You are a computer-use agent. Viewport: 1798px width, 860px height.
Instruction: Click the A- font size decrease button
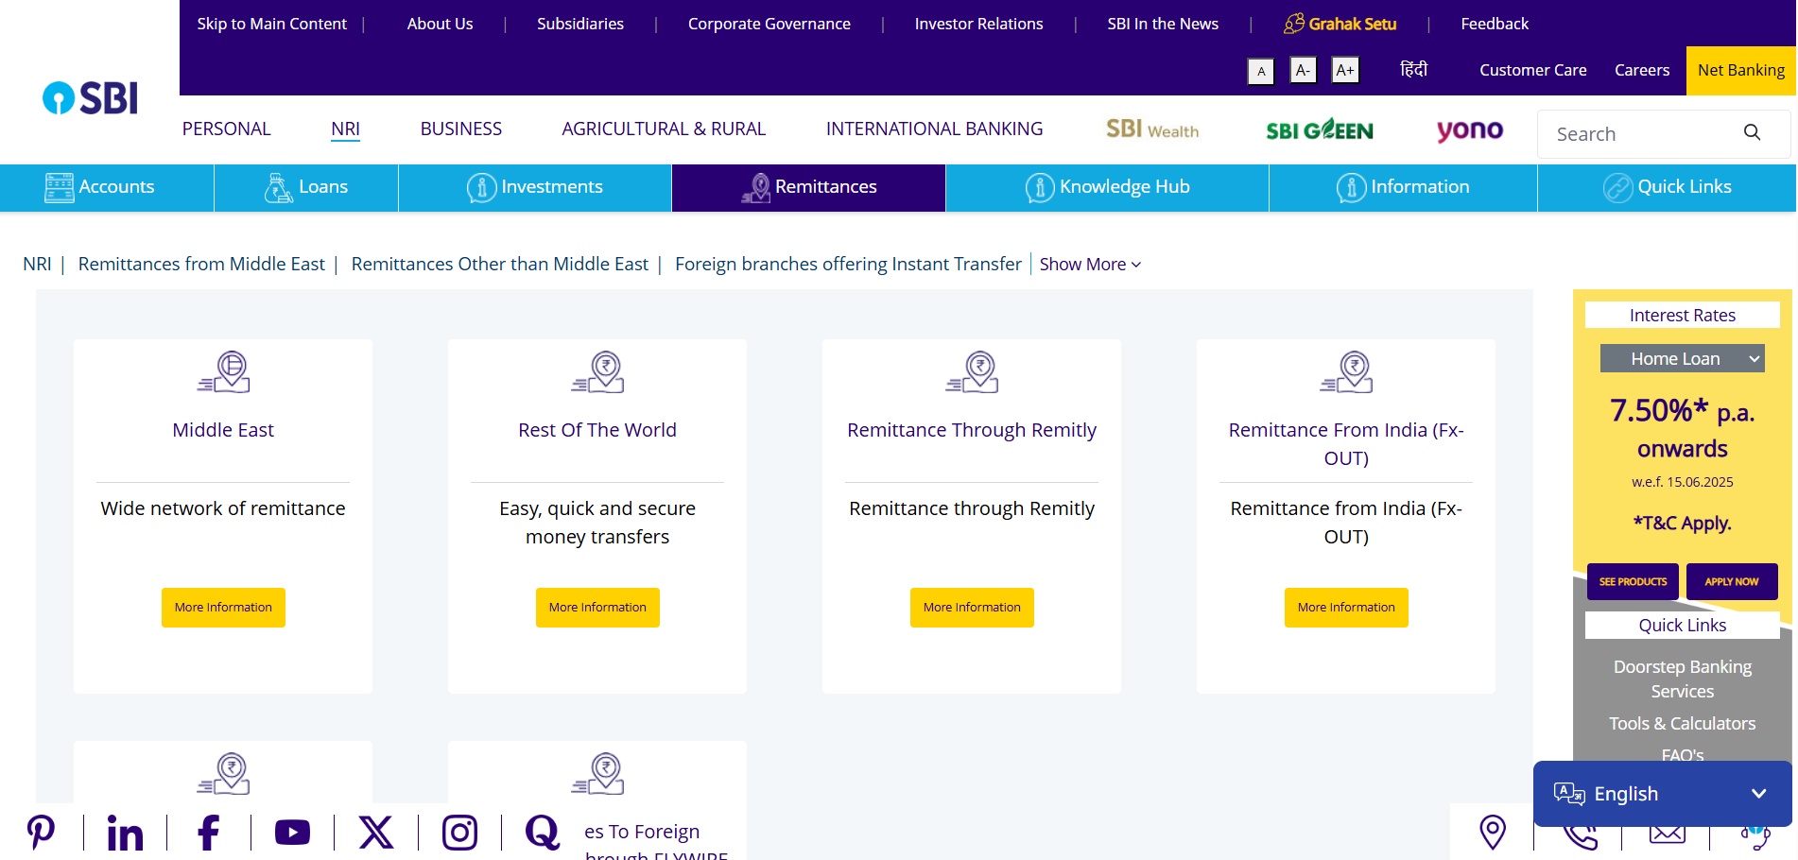pos(1303,70)
